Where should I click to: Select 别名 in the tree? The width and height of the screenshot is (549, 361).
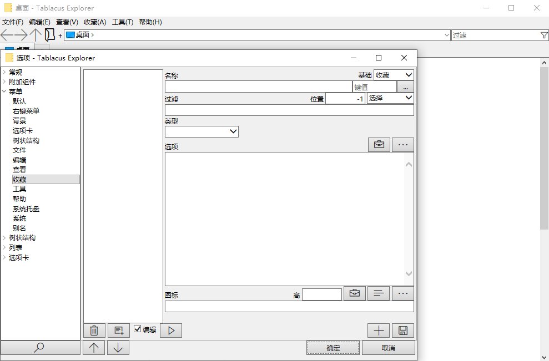[x=19, y=228]
